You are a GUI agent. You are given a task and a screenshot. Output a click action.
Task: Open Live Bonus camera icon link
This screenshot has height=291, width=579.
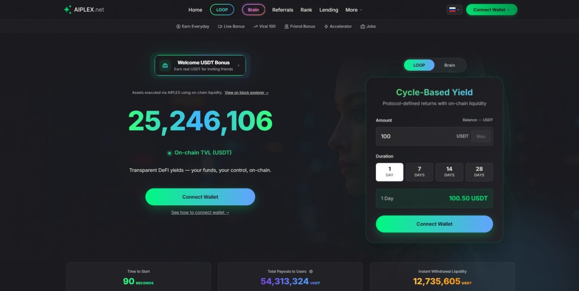click(220, 27)
